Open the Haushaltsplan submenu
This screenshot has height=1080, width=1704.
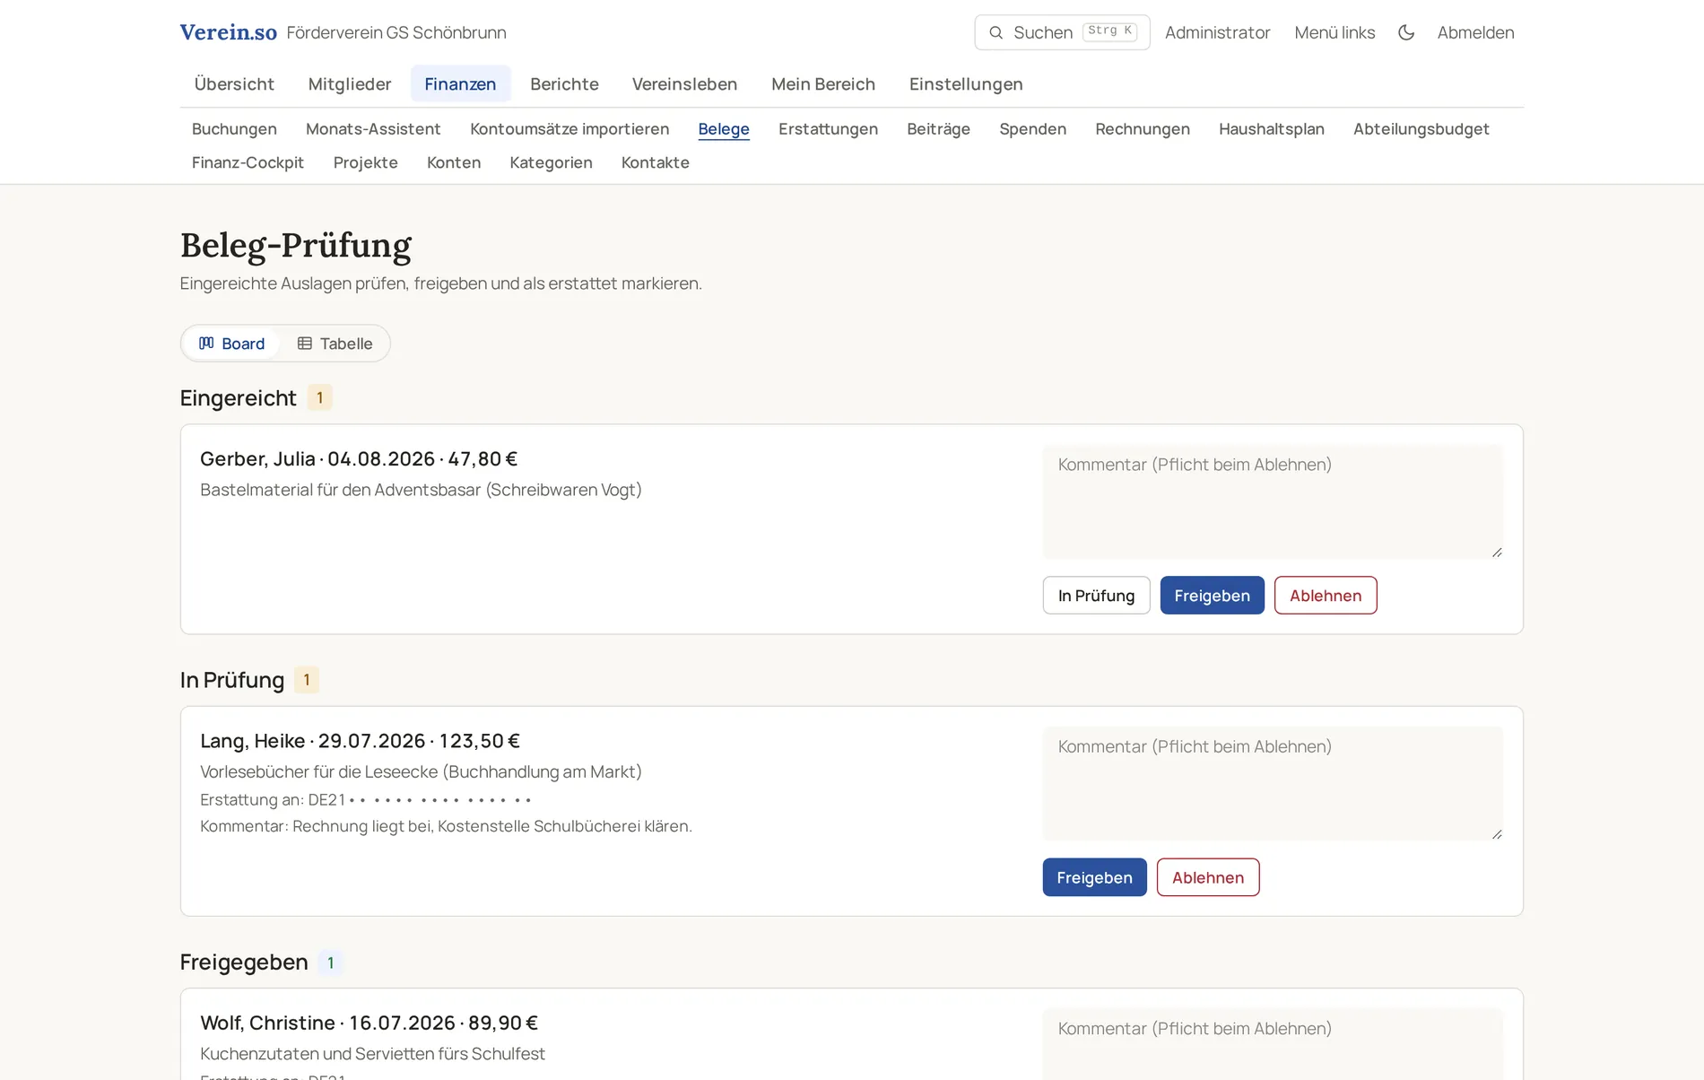pos(1271,129)
